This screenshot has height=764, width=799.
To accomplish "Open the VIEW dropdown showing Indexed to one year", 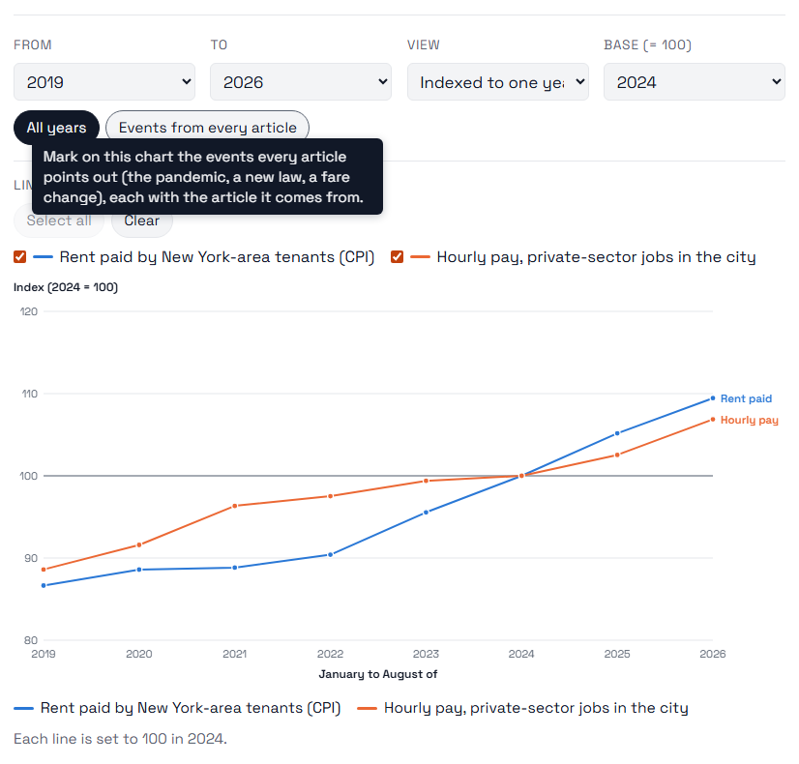I will [498, 82].
